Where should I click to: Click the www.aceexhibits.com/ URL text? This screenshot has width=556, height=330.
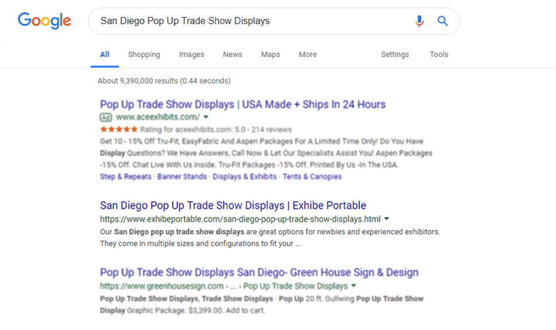(x=158, y=117)
